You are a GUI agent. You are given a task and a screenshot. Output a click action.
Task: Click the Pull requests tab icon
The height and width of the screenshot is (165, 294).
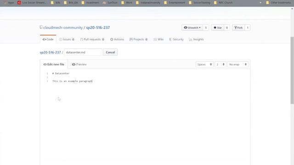coord(81,39)
